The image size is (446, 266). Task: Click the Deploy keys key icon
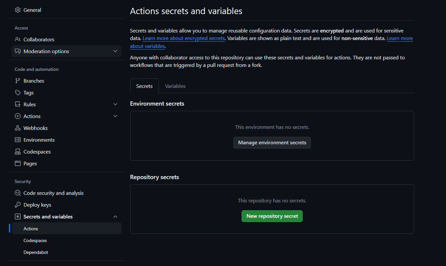point(18,205)
